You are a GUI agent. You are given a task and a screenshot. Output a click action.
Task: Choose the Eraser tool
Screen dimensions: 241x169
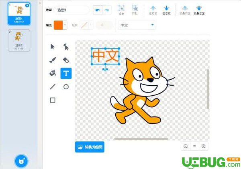click(x=66, y=60)
